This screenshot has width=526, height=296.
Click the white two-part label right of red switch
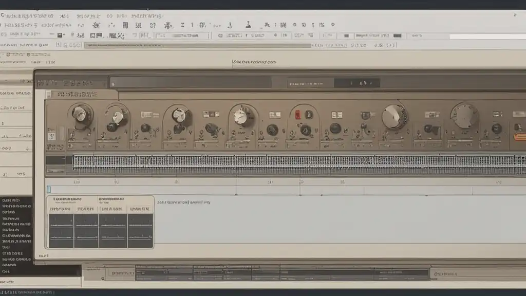click(336, 115)
